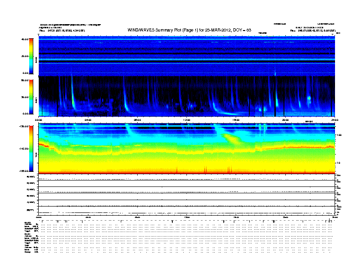The width and height of the screenshot is (361, 279).
Task: Click 20:00 tick on spectrogram time axis
Action: [285, 120]
